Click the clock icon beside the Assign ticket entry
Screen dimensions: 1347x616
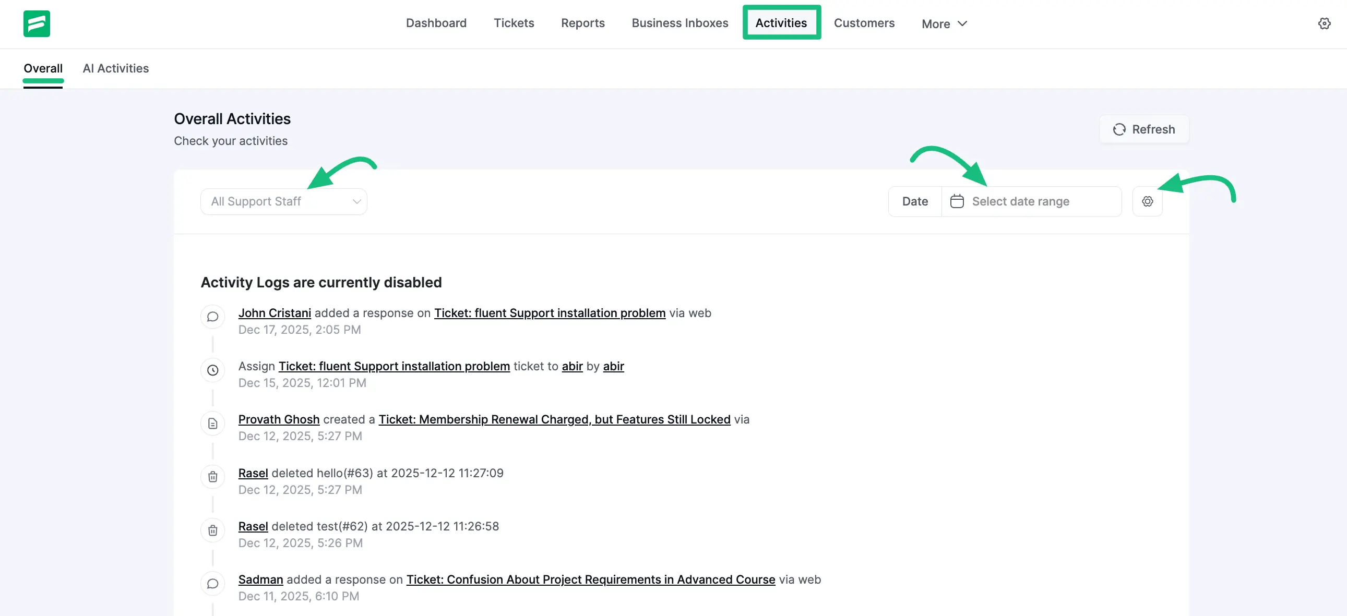[212, 370]
